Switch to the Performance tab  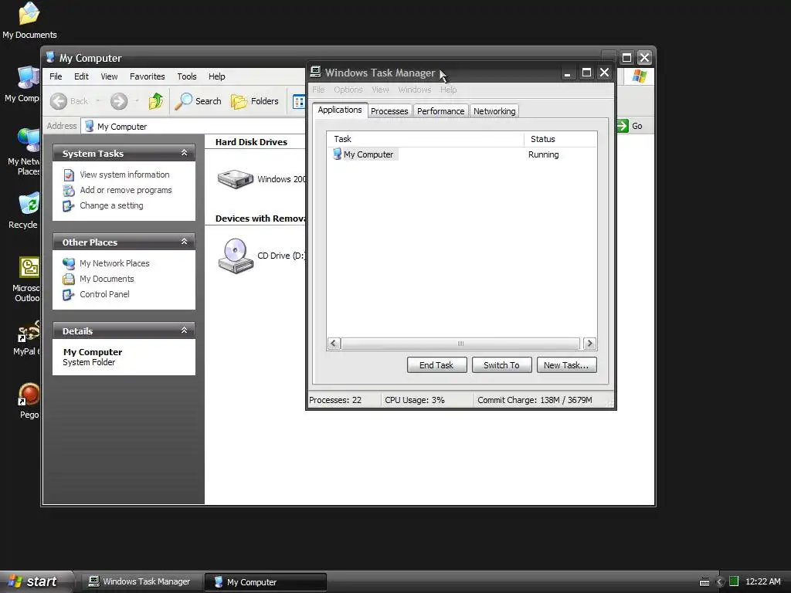[440, 111]
